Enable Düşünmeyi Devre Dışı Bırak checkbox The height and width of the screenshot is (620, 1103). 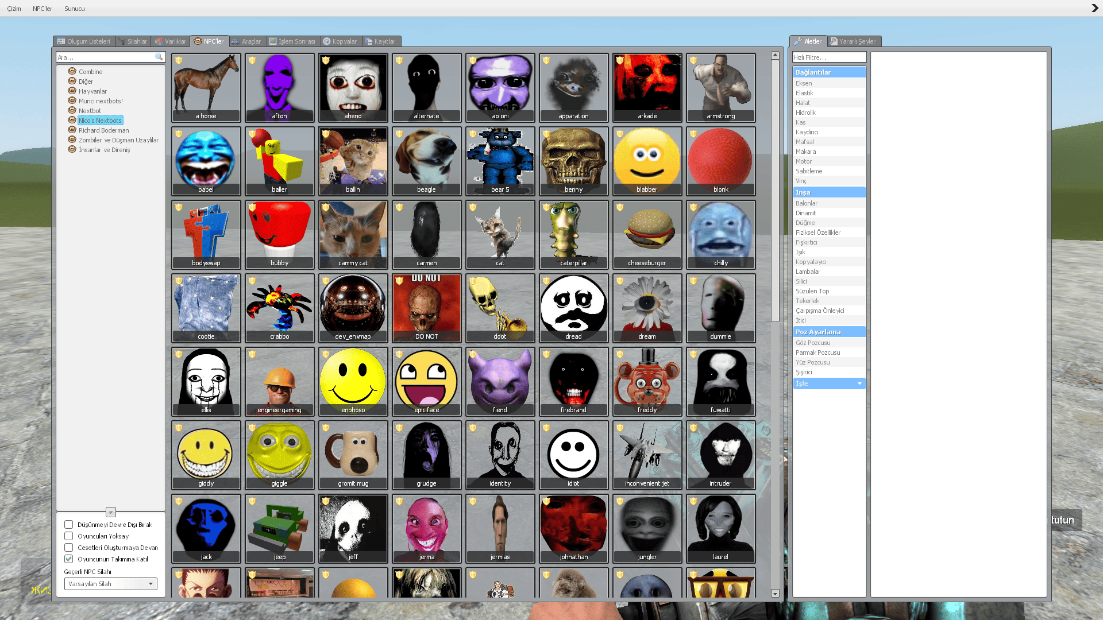(x=69, y=525)
